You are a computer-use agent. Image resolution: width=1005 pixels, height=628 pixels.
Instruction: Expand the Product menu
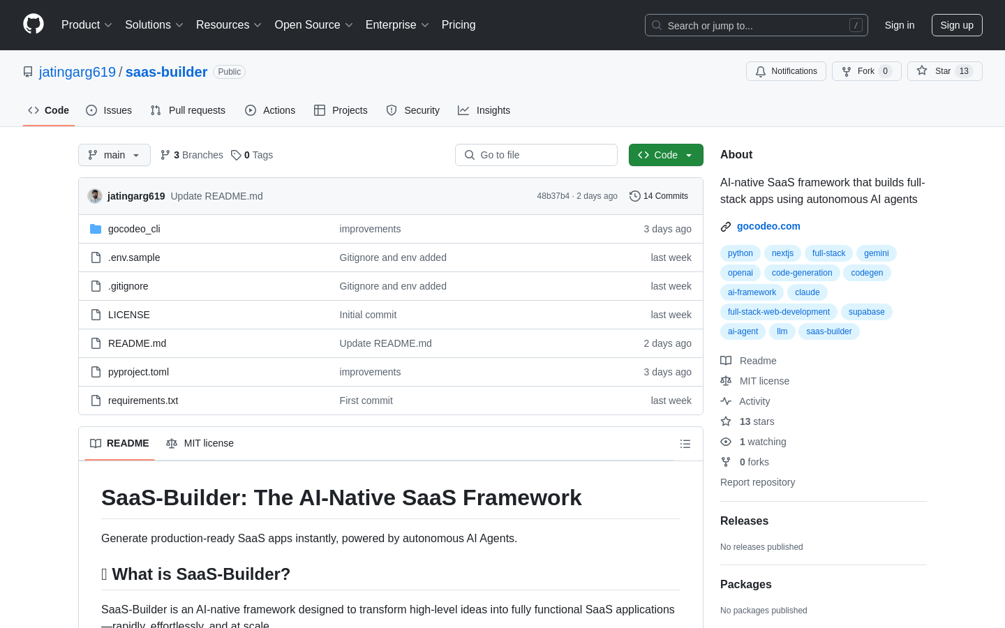coord(87,24)
